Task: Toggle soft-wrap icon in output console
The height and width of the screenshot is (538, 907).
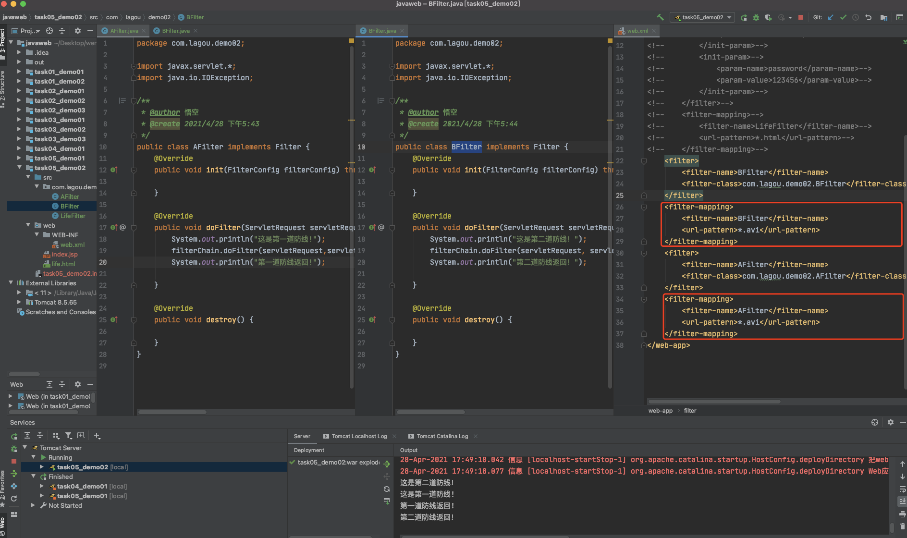Action: [902, 489]
